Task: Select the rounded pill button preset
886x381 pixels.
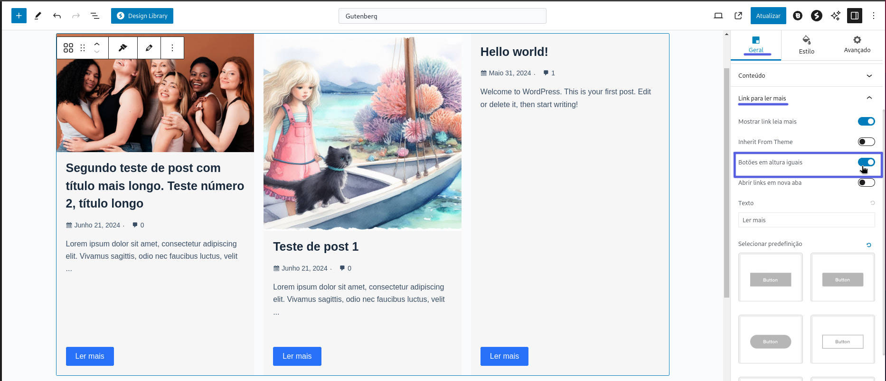Action: pos(770,339)
